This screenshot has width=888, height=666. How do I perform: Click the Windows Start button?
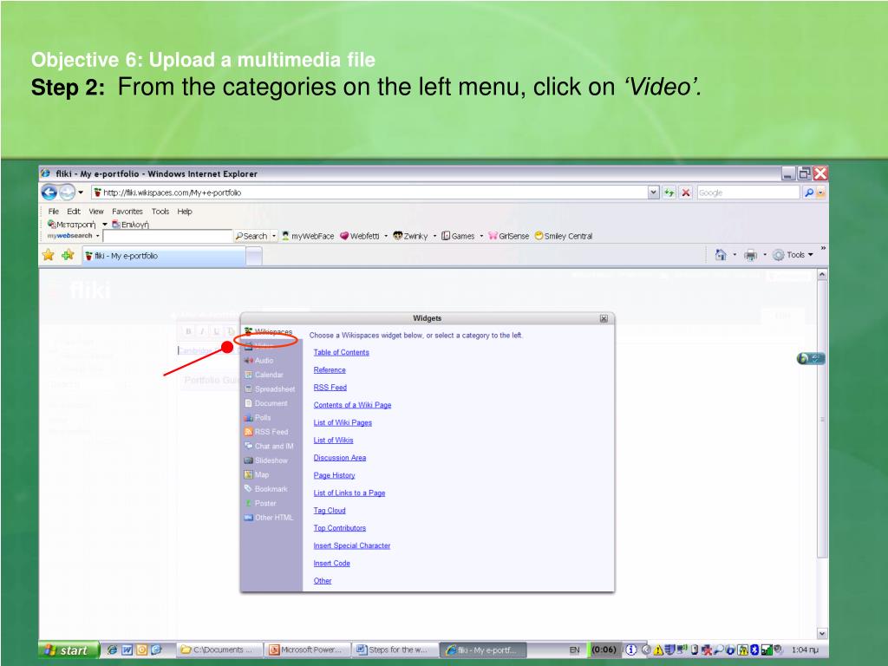[x=69, y=650]
